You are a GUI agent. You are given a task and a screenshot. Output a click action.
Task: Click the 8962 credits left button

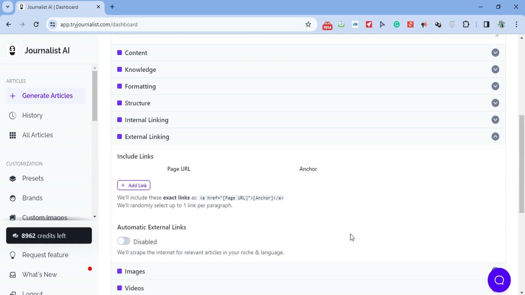[x=49, y=236]
